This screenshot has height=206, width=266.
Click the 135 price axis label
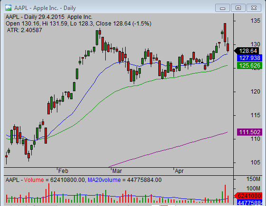tap(255, 21)
